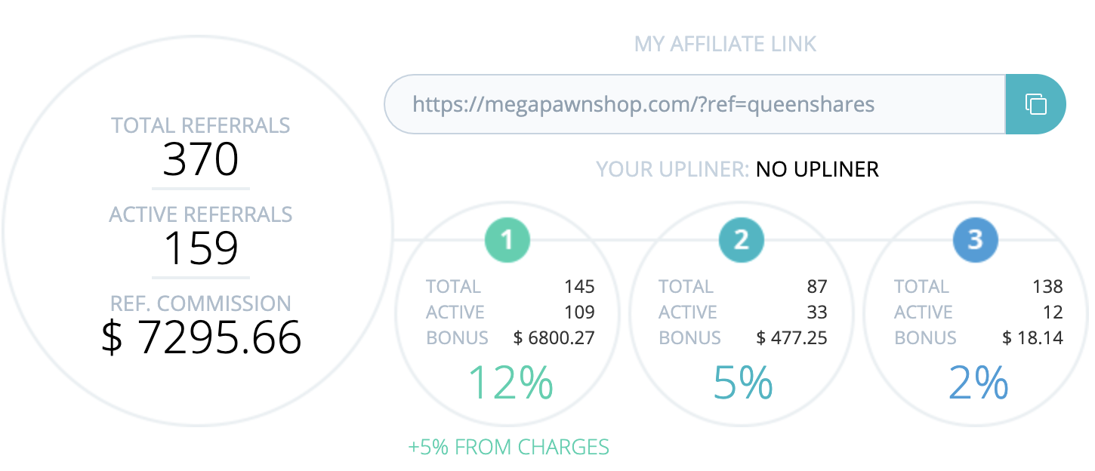Select the level 2 teal badge
The height and width of the screenshot is (471, 1095).
tap(742, 240)
